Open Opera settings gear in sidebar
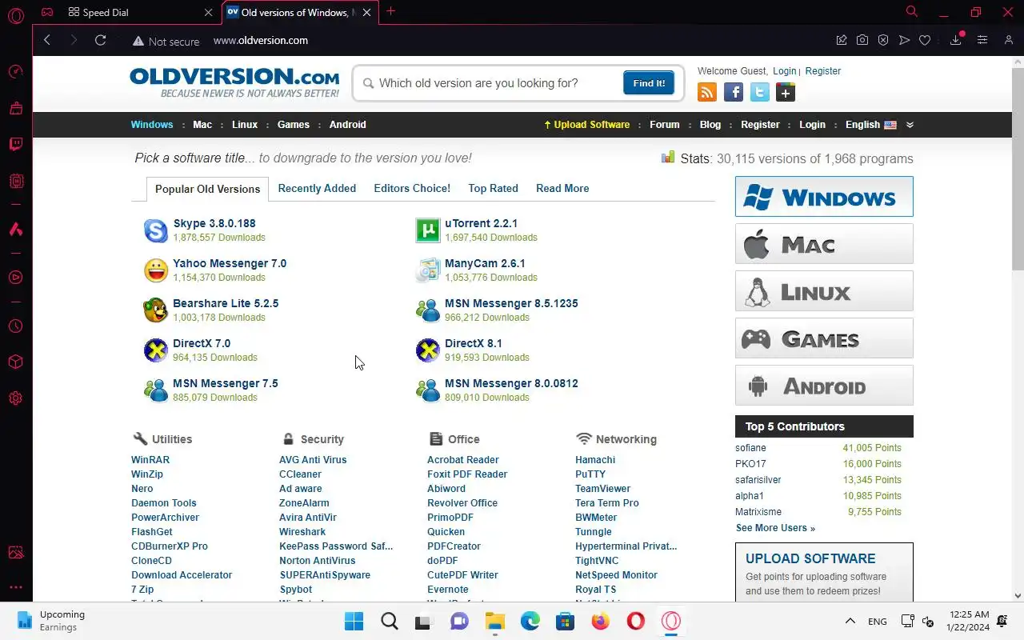This screenshot has height=640, width=1024. [x=16, y=398]
